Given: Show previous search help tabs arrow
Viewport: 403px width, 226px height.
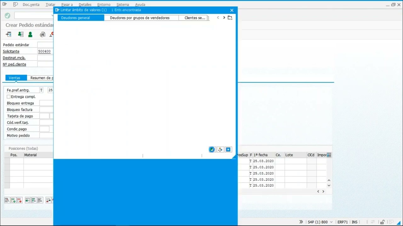Looking at the screenshot, I should pos(218,18).
